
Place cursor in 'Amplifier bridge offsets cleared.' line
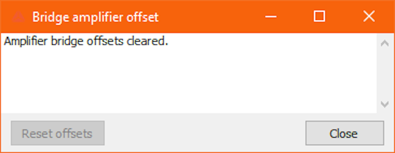(x=86, y=42)
